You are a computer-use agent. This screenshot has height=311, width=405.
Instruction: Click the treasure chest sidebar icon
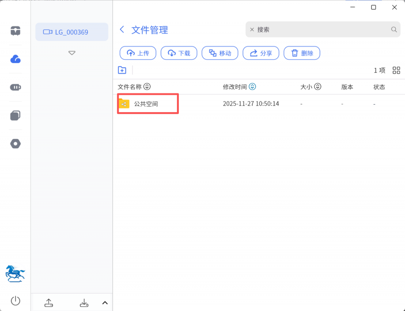15,31
